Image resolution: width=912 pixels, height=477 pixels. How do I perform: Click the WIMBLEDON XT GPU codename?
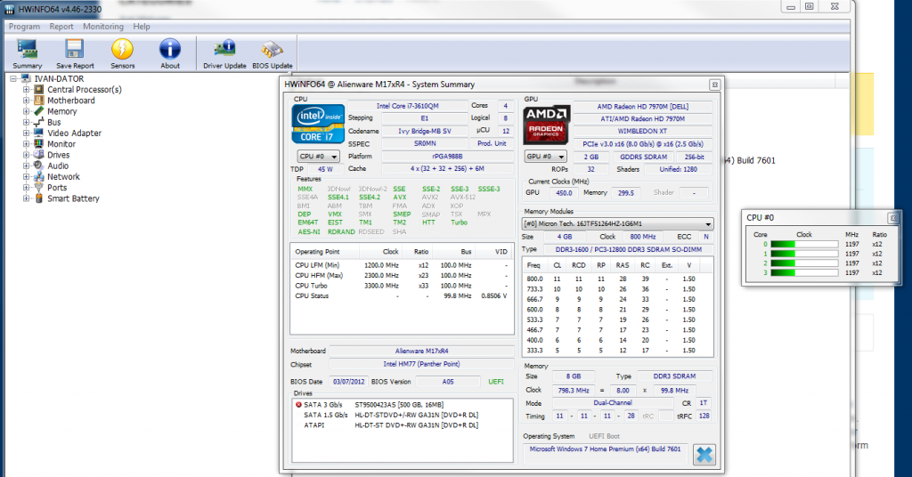click(643, 132)
